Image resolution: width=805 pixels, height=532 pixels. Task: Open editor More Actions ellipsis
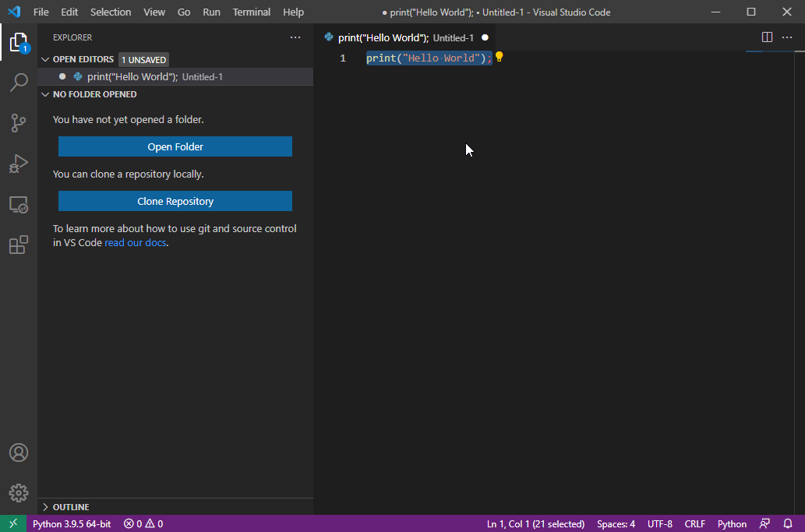point(787,37)
